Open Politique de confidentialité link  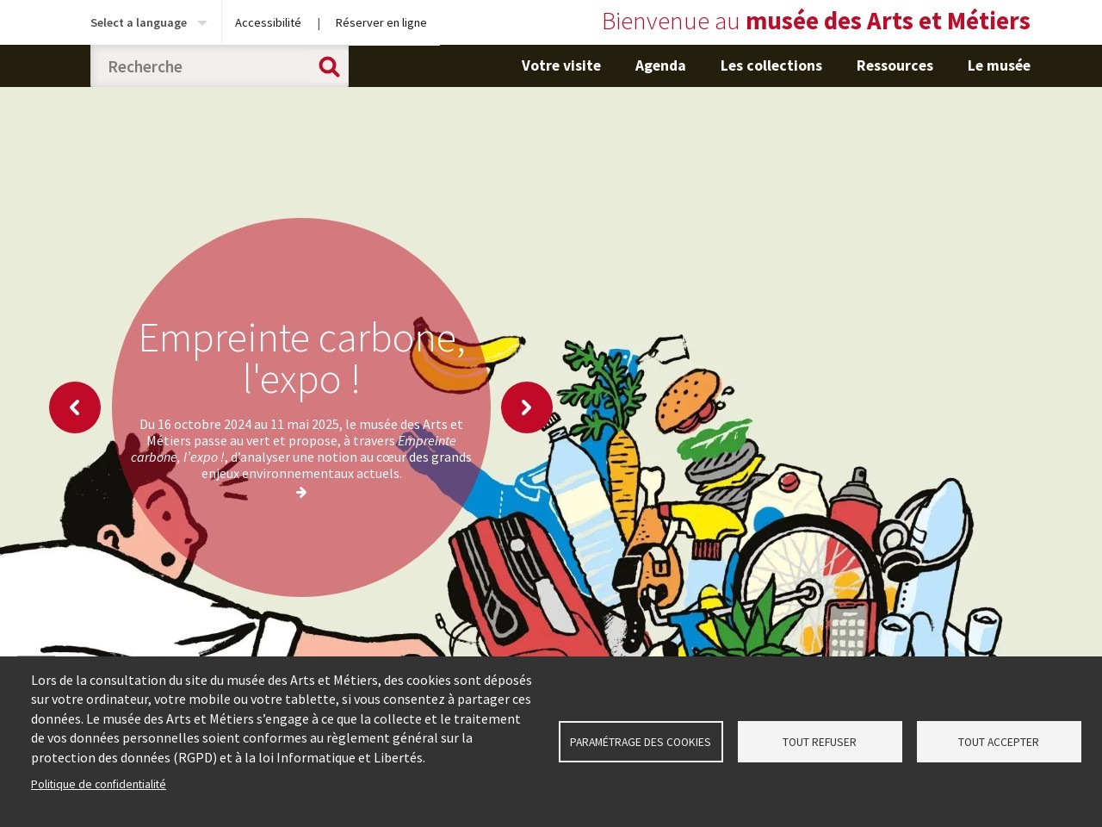point(98,784)
